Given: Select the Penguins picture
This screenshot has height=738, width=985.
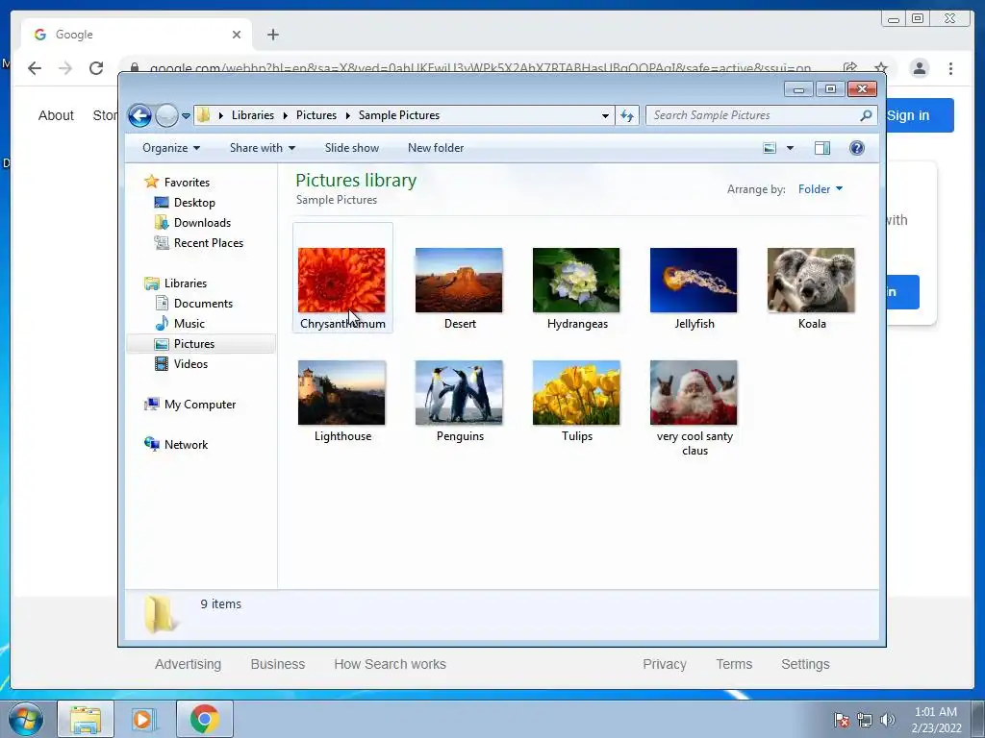Looking at the screenshot, I should [x=459, y=393].
